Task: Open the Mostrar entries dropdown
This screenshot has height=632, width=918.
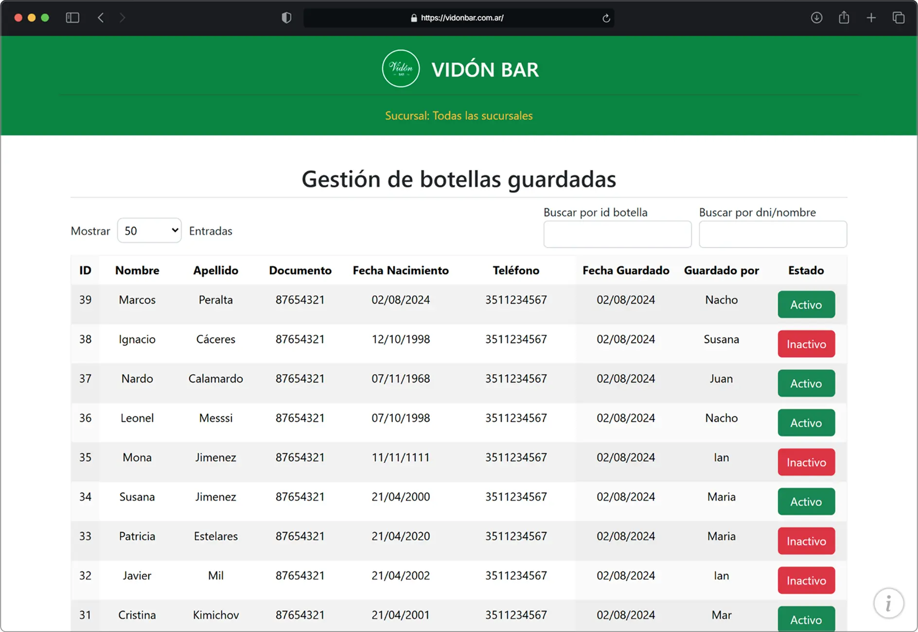Action: pos(149,230)
